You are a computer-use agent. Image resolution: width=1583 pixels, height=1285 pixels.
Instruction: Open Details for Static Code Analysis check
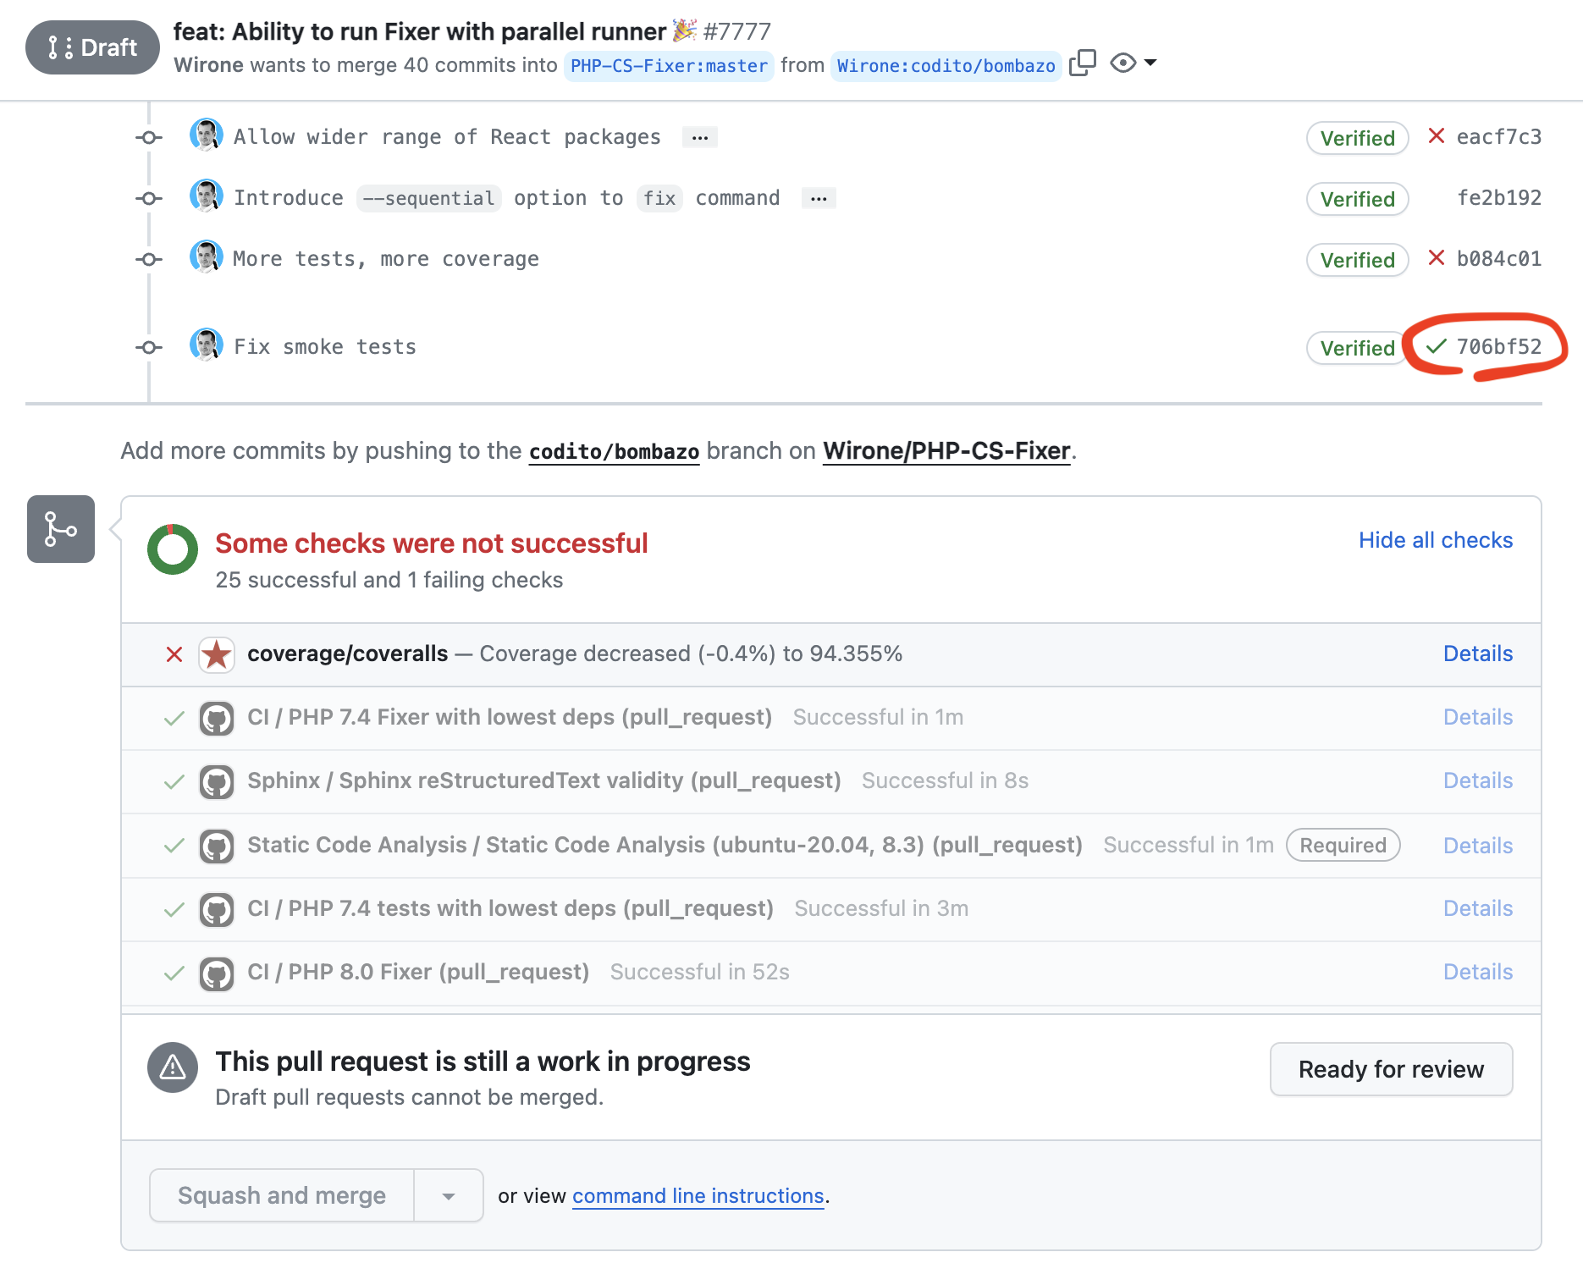1478,846
